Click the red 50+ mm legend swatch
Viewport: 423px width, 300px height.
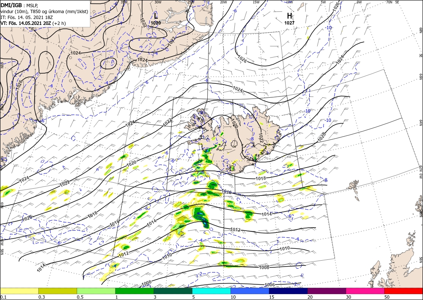(x=404, y=291)
